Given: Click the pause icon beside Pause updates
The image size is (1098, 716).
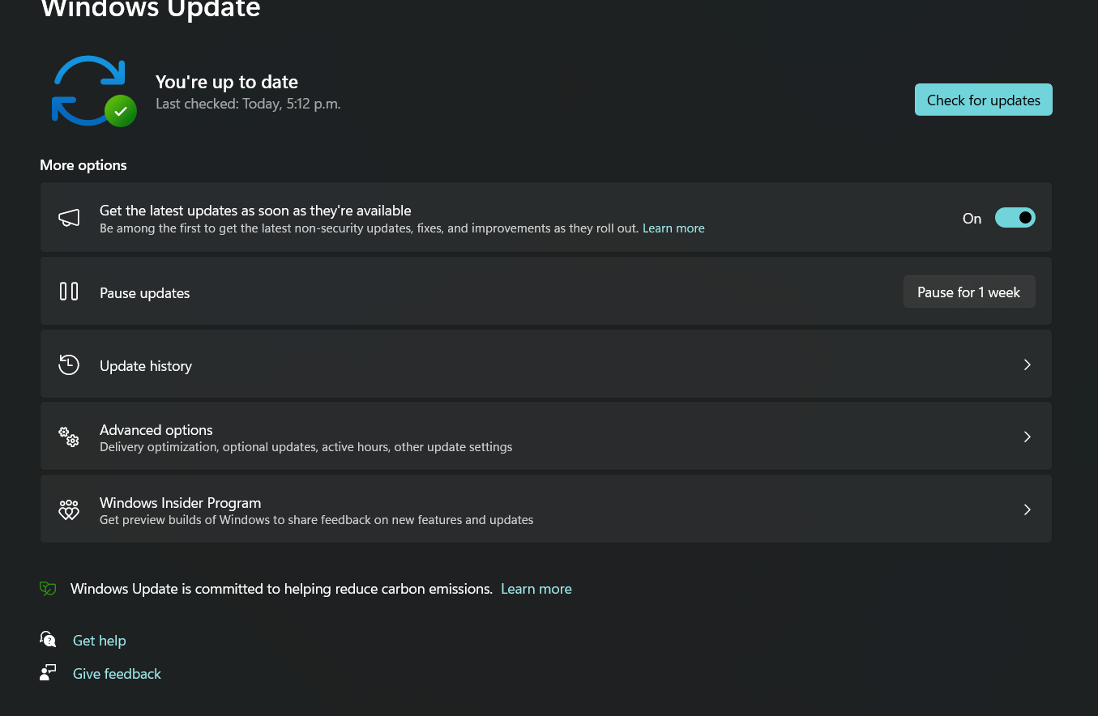Looking at the screenshot, I should tap(69, 292).
